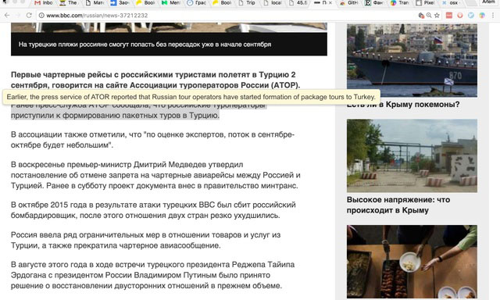Open 'Высокое напряжение: что происходит в Крыму' link
The height and width of the screenshot is (300, 500).
[x=398, y=205]
